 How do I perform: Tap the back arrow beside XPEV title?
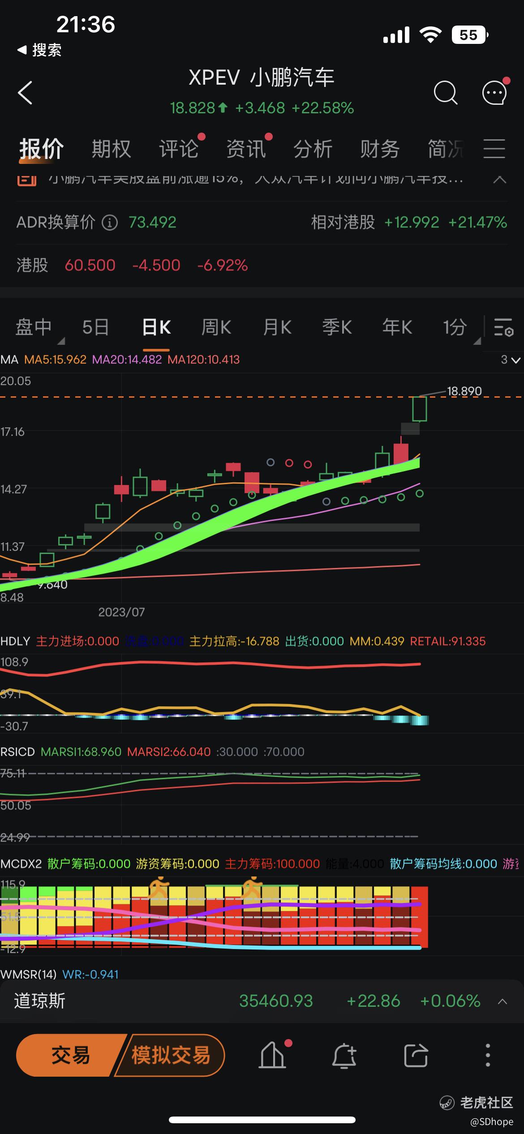tap(25, 93)
